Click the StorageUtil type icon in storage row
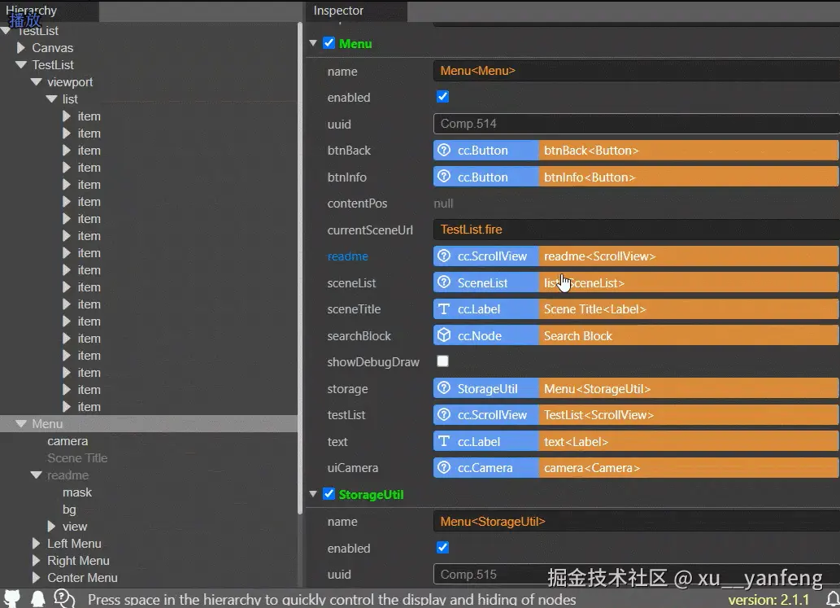The image size is (840, 608). [444, 389]
